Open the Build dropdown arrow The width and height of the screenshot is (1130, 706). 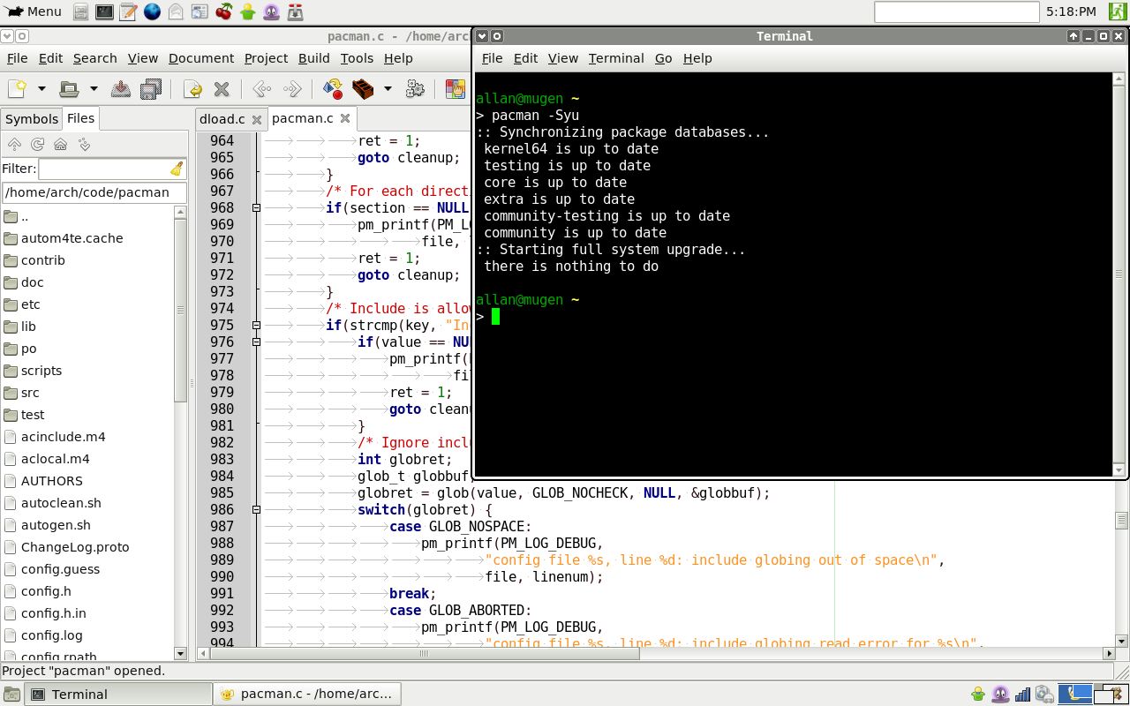tap(387, 89)
